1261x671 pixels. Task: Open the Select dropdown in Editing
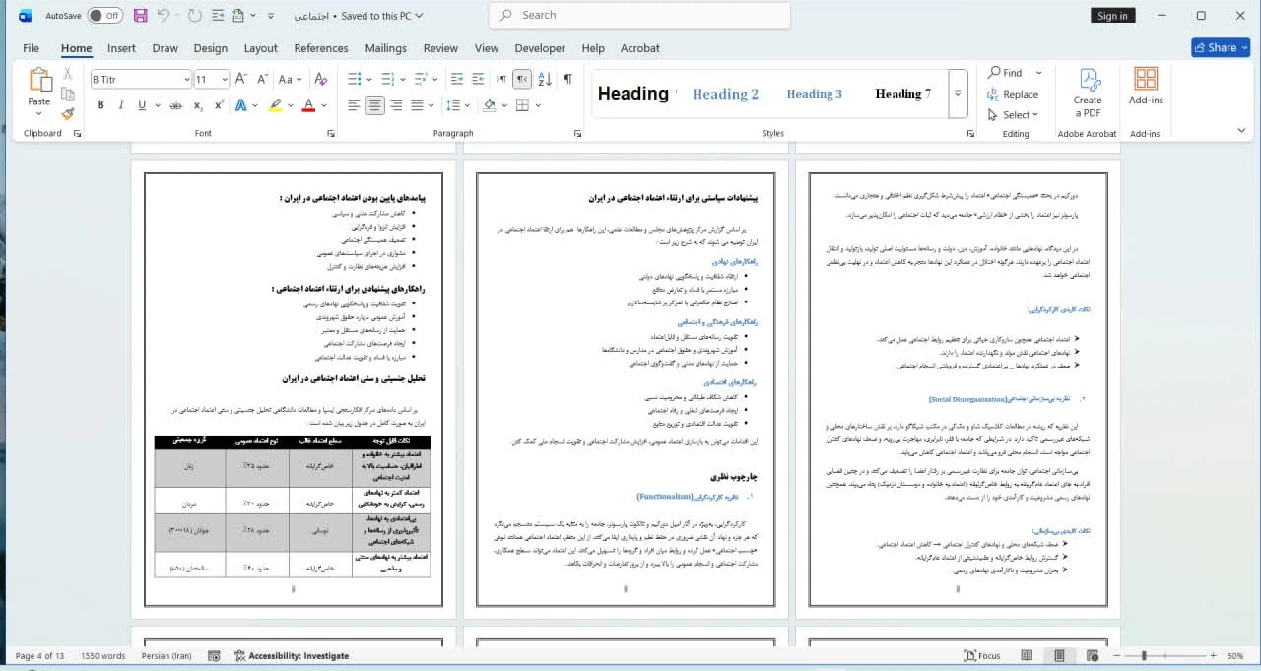(1015, 115)
